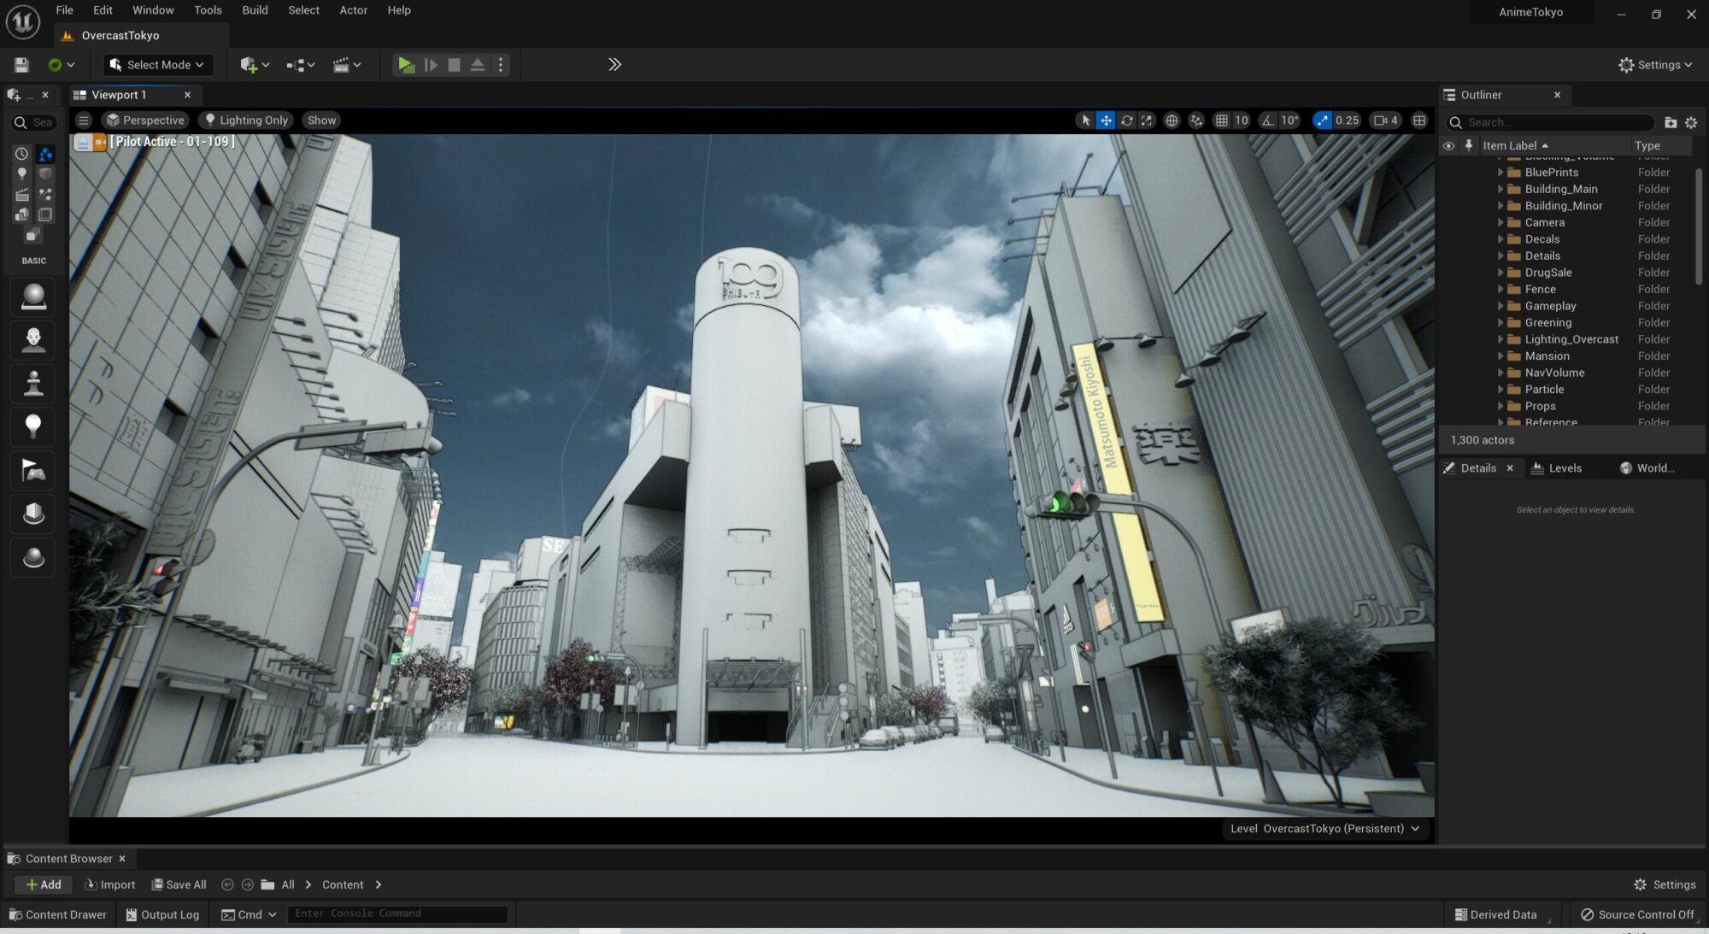Click the Import button in Content Browser
1709x934 pixels.
point(111,884)
